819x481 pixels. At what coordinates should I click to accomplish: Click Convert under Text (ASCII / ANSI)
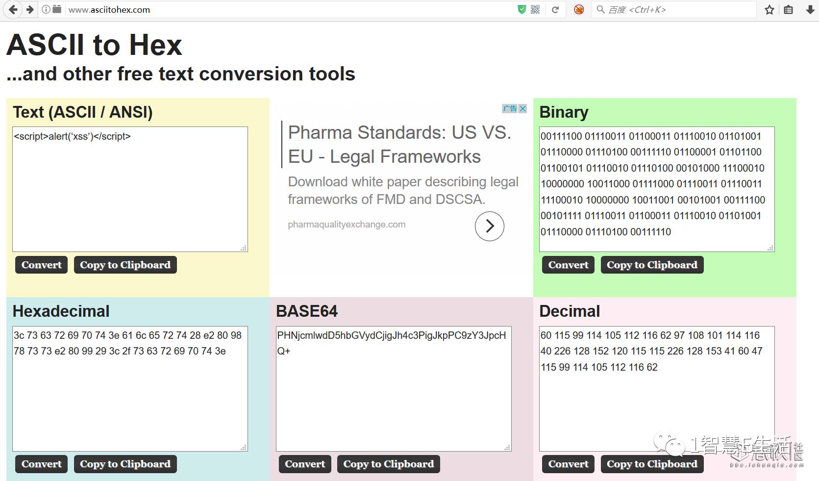click(x=41, y=265)
